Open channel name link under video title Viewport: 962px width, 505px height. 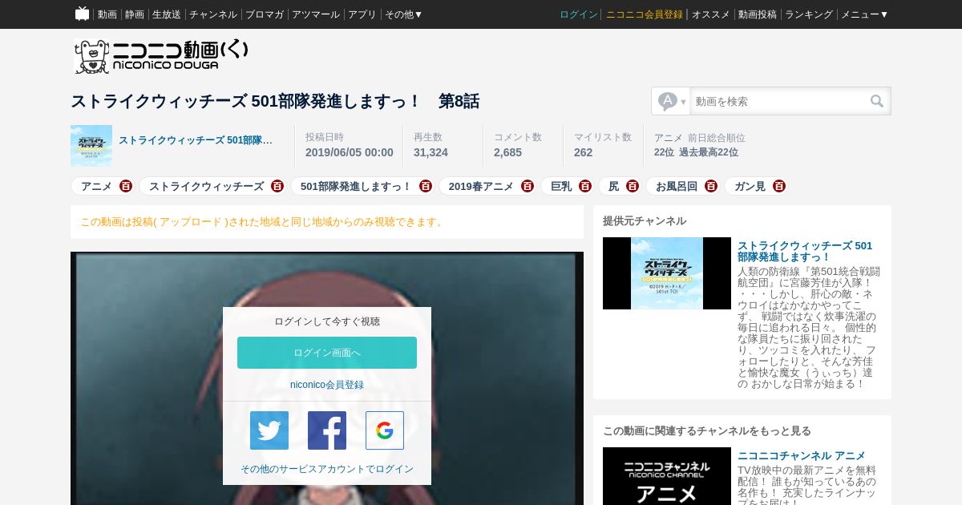(x=196, y=140)
